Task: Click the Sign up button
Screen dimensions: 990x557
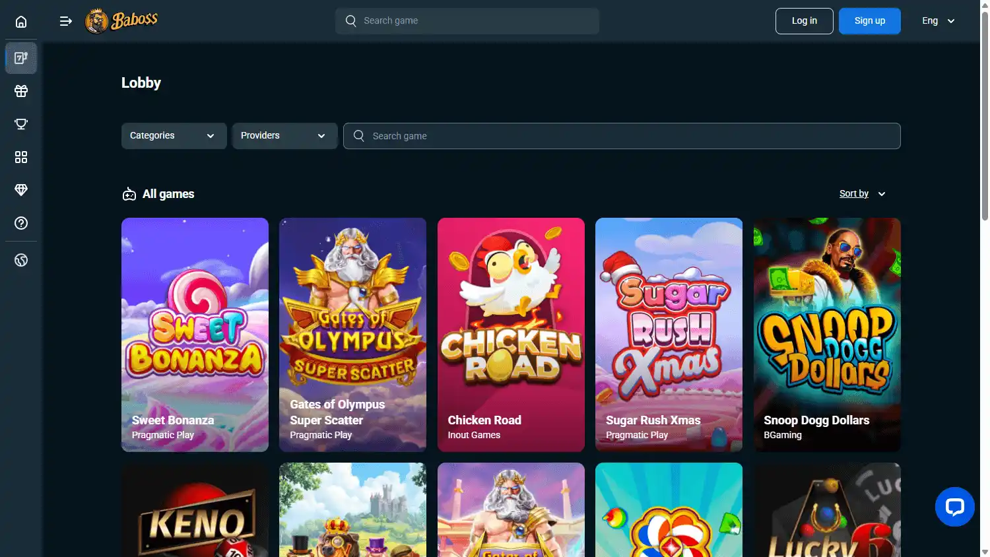Action: [x=870, y=21]
